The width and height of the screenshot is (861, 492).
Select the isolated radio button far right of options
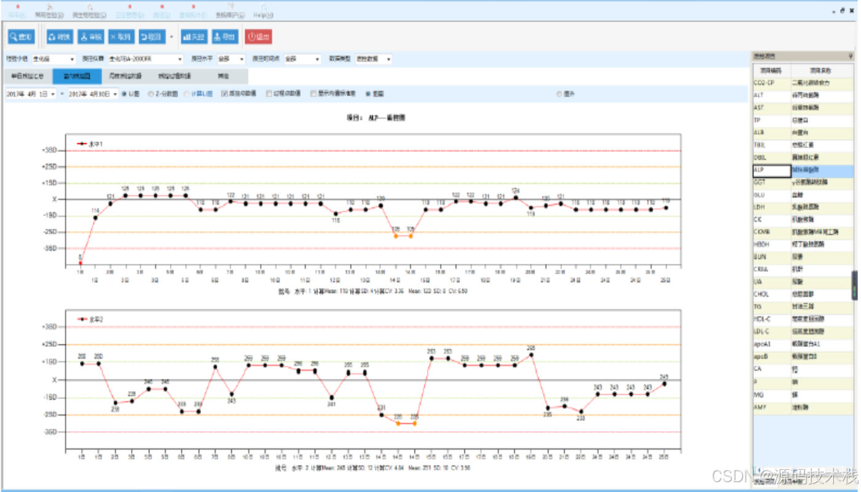click(x=559, y=94)
